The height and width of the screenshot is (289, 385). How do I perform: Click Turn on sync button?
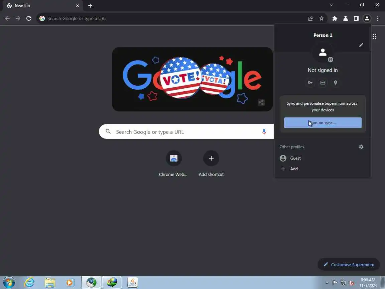pyautogui.click(x=323, y=123)
